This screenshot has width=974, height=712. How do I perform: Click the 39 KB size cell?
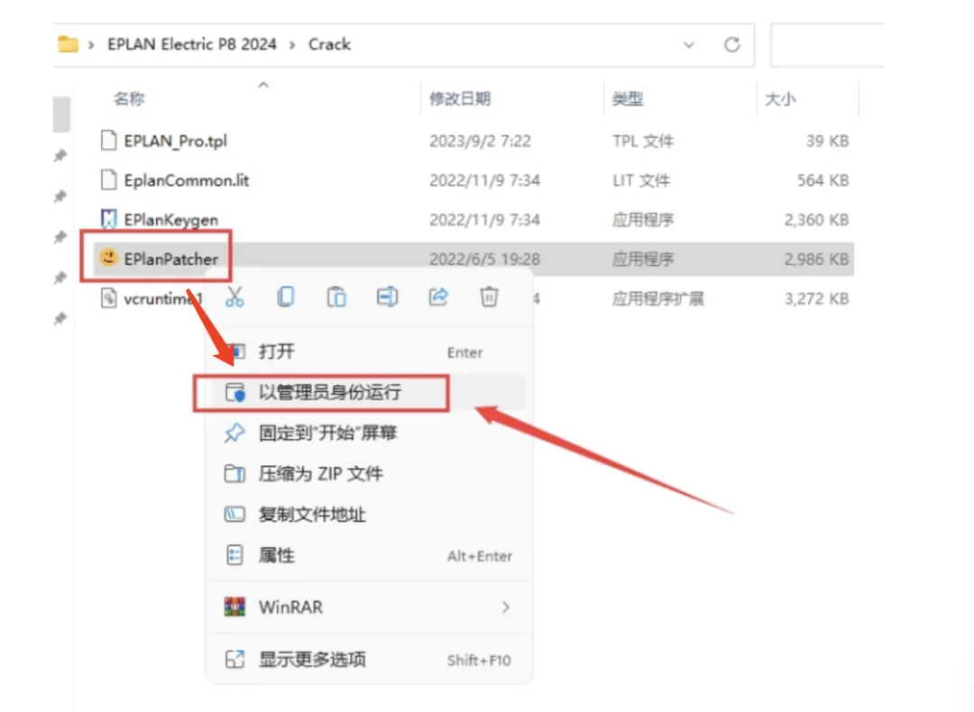pyautogui.click(x=827, y=141)
